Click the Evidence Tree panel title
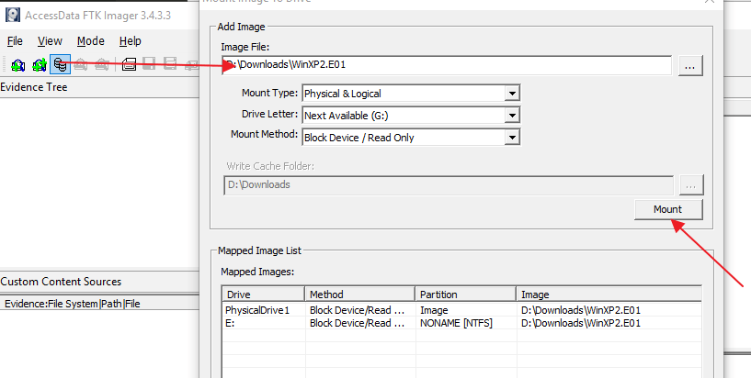Viewport: 751px width, 378px height. (x=34, y=87)
